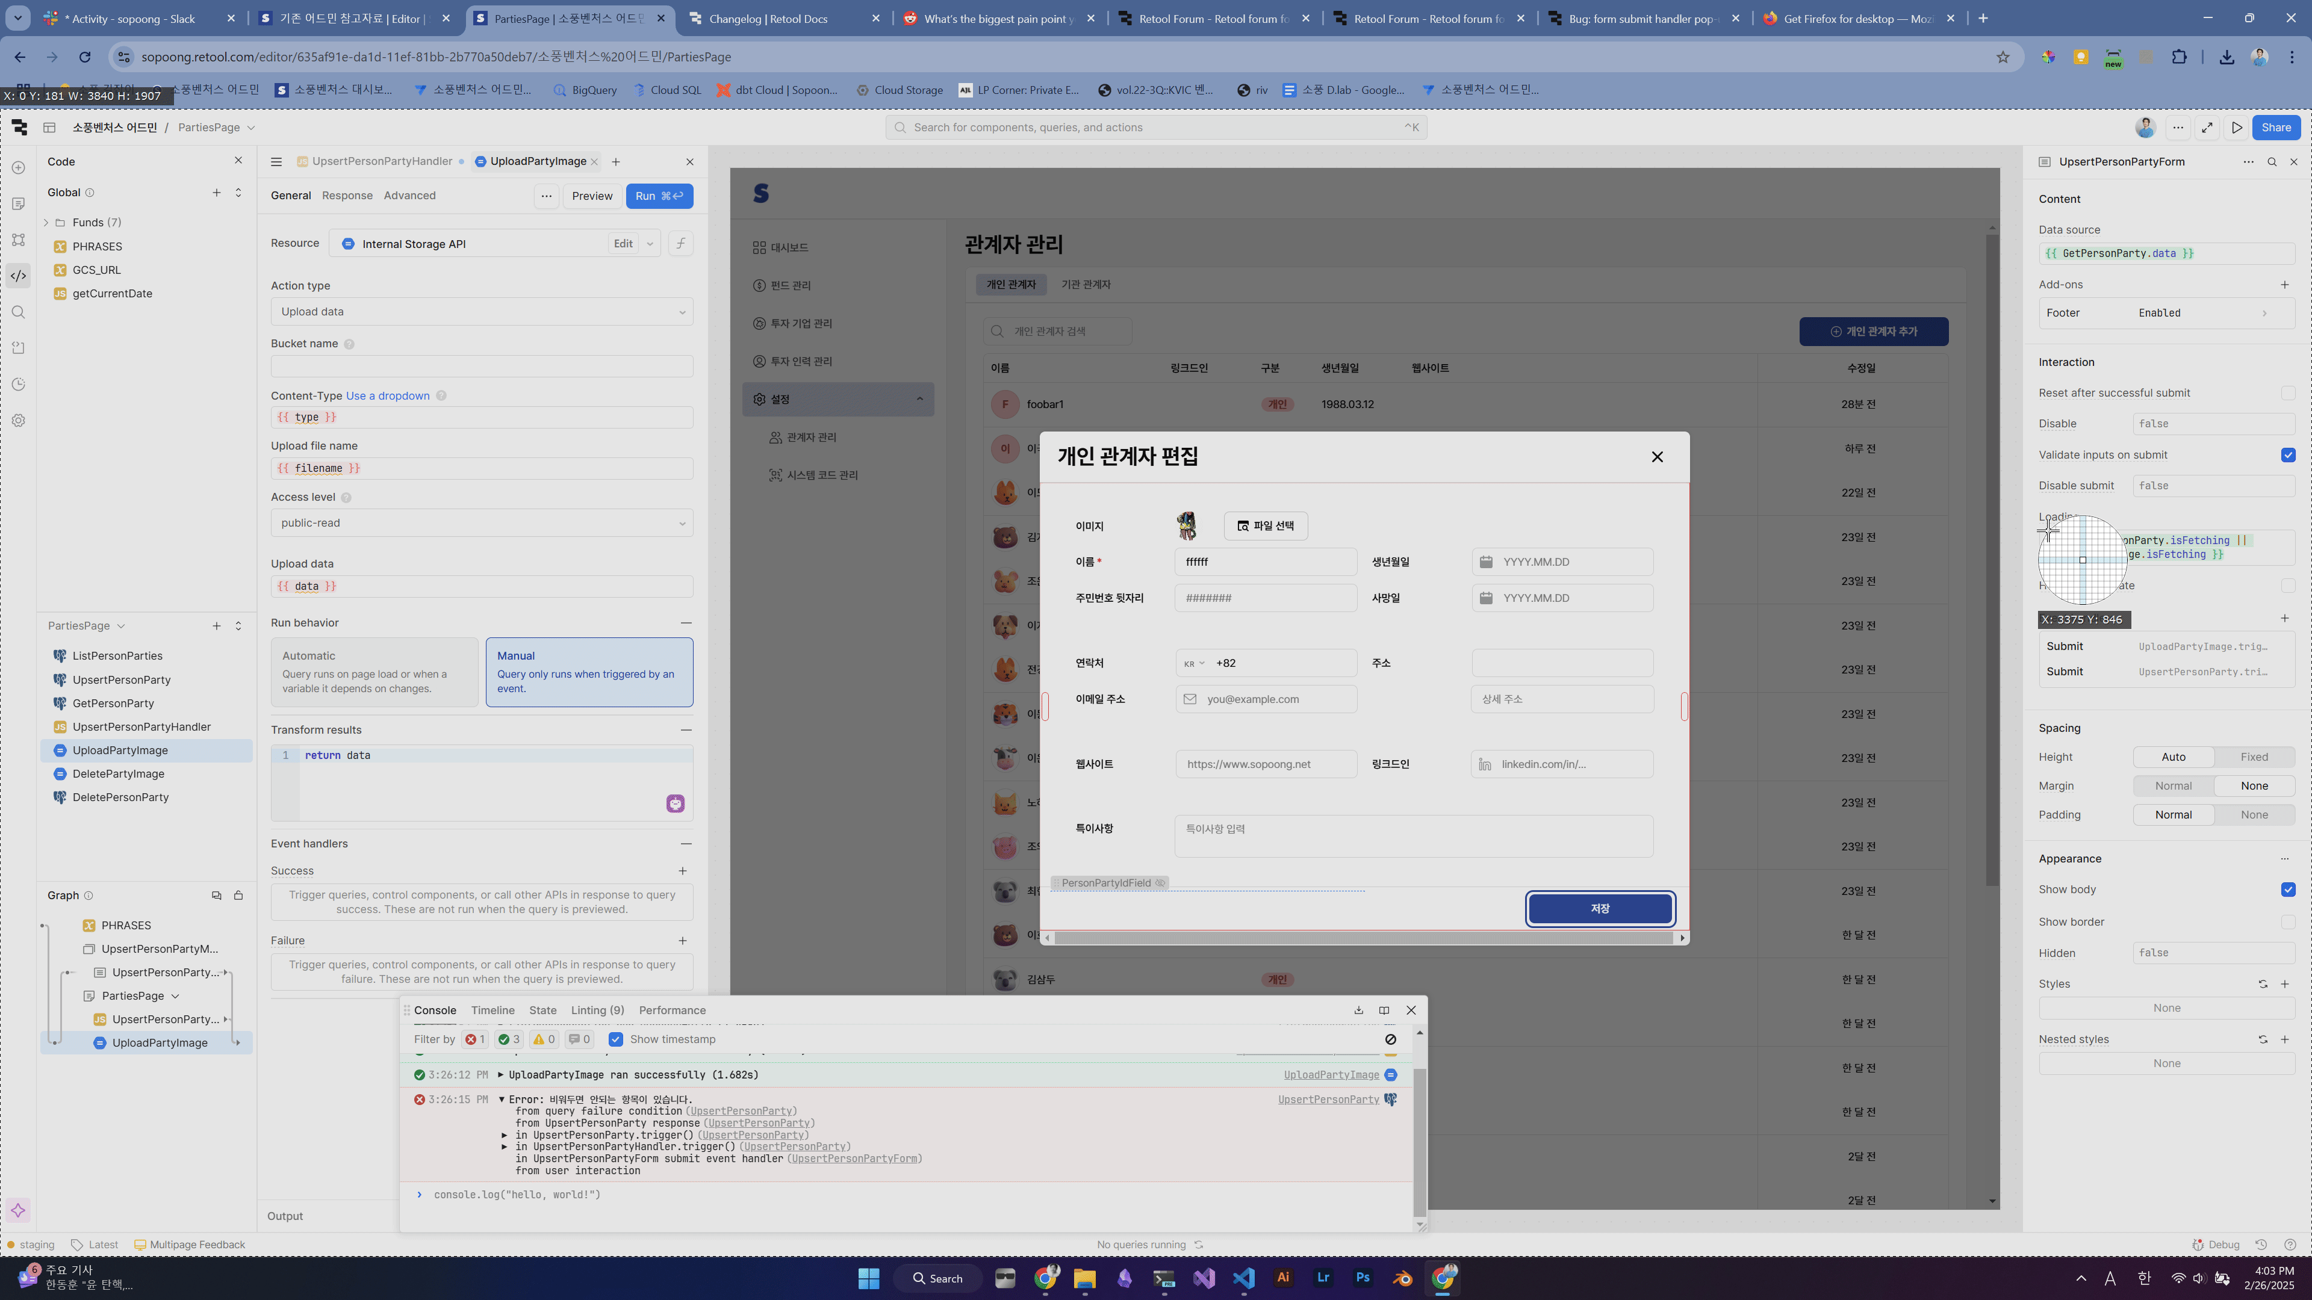Download console logs icon
Screen dimensions: 2312x1300
click(1358, 1011)
